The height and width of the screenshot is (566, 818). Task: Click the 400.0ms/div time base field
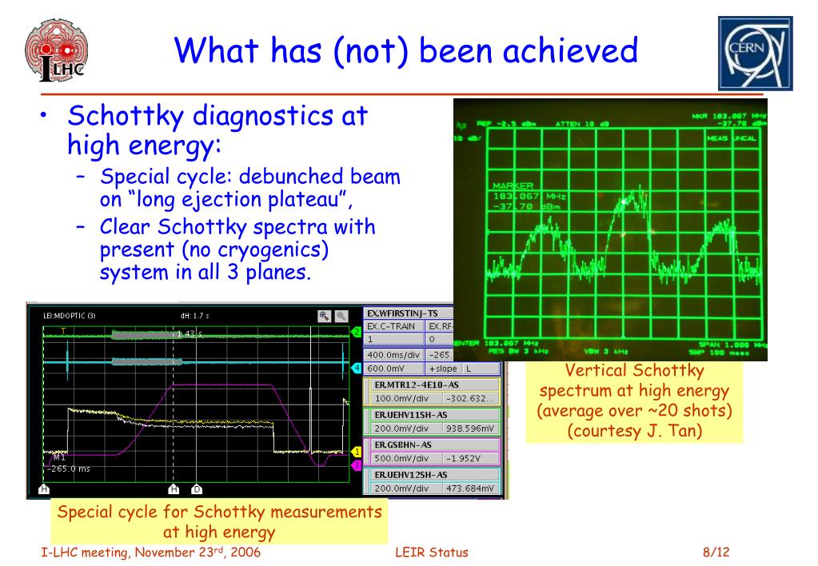coord(394,355)
